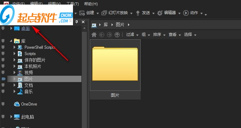
Task: Select 本机照片 in the folder tree
Action: pyautogui.click(x=33, y=66)
